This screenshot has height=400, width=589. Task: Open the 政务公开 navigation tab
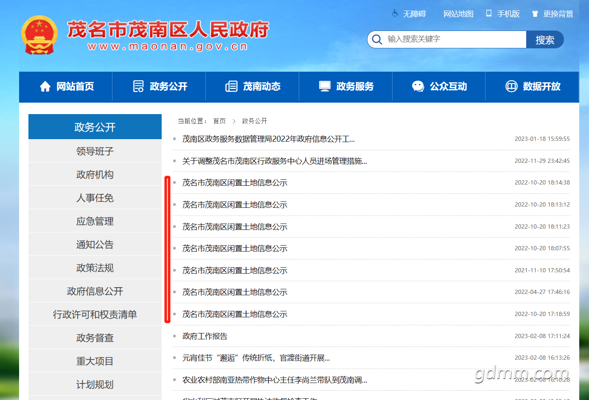159,87
